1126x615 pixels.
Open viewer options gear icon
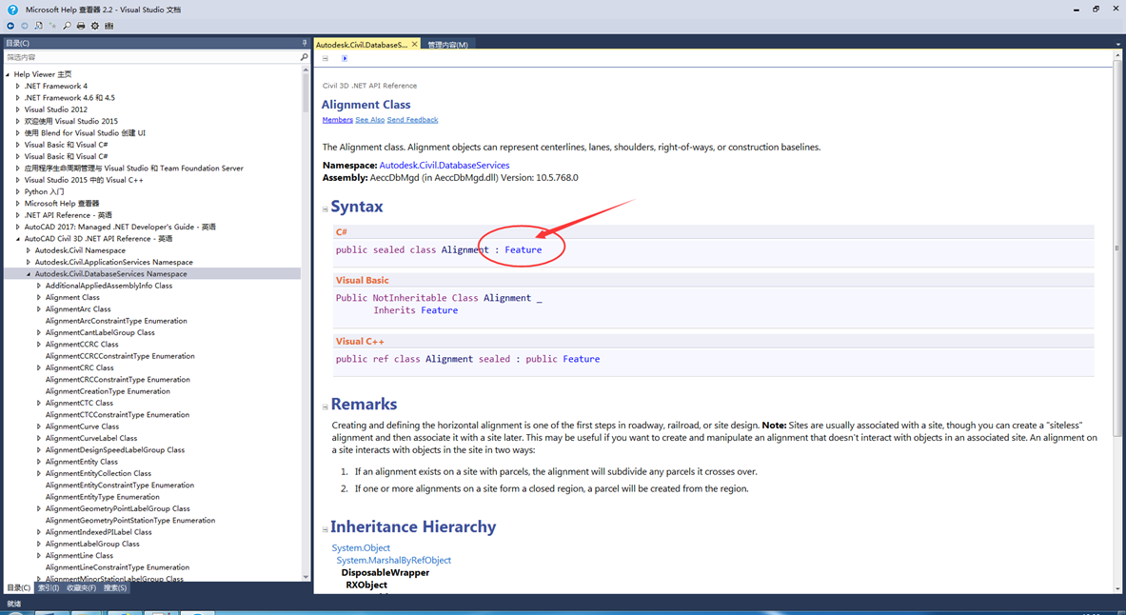tap(95, 26)
